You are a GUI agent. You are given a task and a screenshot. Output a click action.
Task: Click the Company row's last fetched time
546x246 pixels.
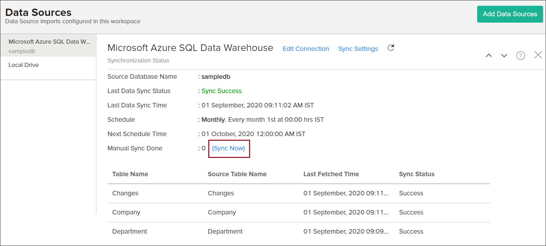click(346, 213)
